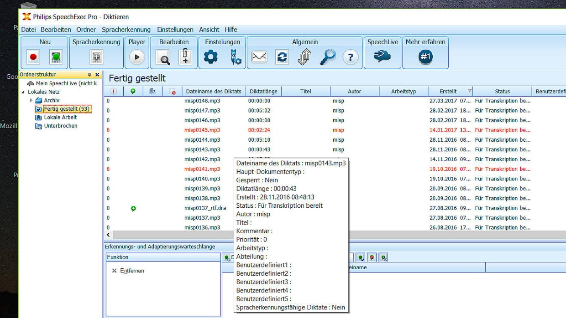Start a new dictation with red record icon
This screenshot has height=318, width=566.
[x=33, y=57]
